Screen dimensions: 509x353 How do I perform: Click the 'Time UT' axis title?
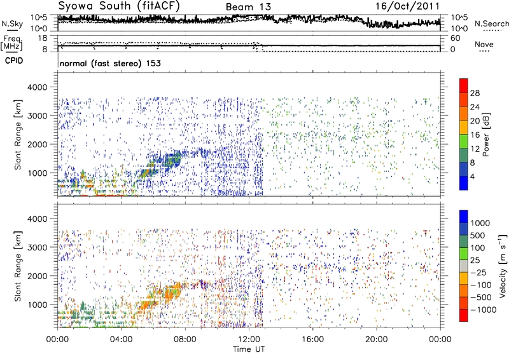249,349
